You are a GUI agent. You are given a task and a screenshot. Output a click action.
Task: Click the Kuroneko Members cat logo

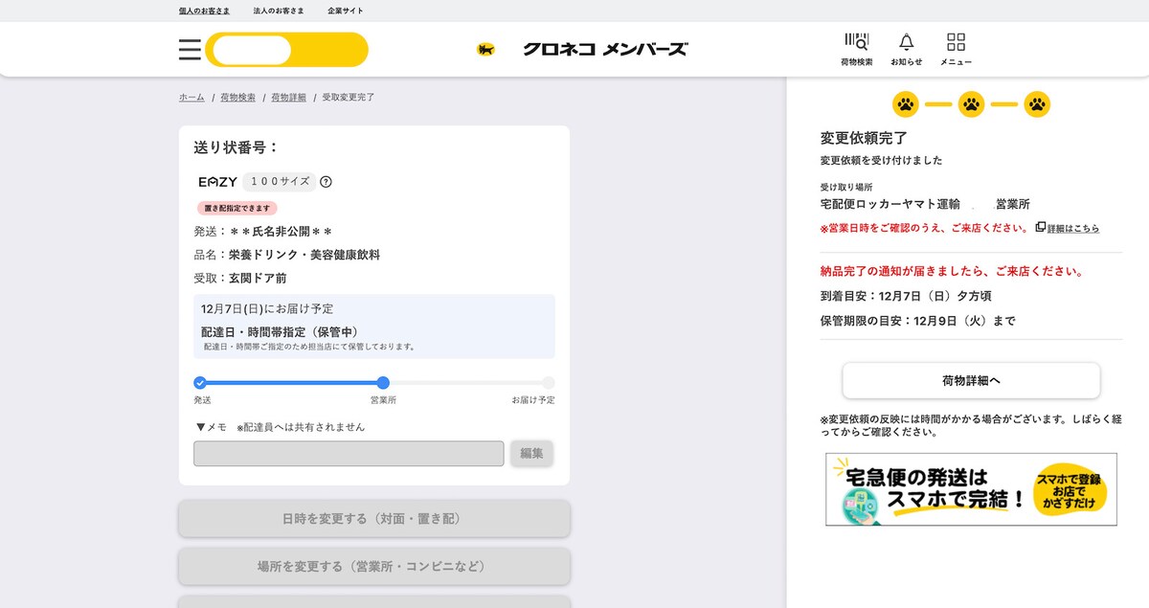(x=485, y=49)
